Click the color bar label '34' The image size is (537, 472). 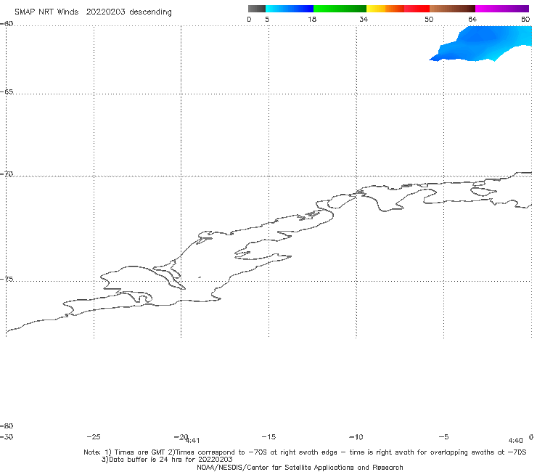[364, 19]
